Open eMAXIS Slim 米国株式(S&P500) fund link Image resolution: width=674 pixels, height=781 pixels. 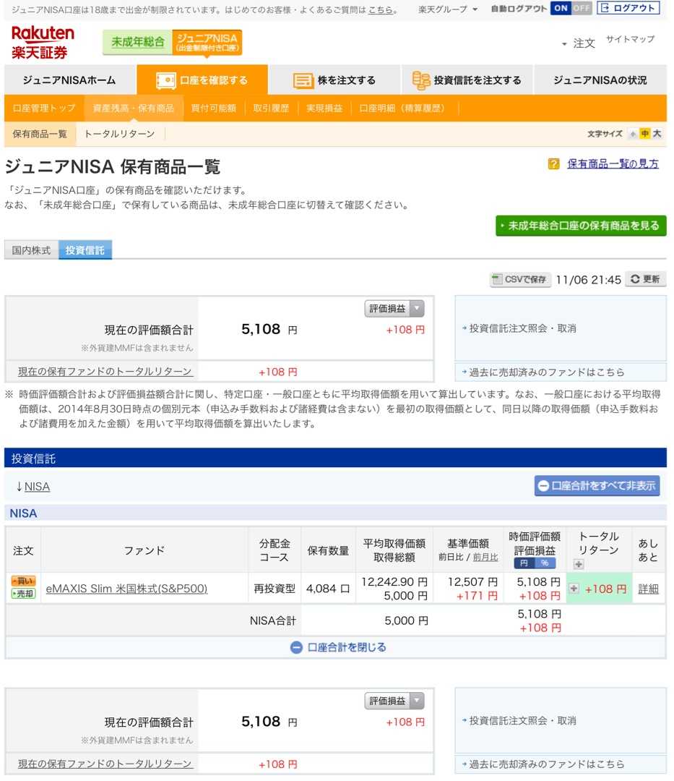pyautogui.click(x=126, y=589)
